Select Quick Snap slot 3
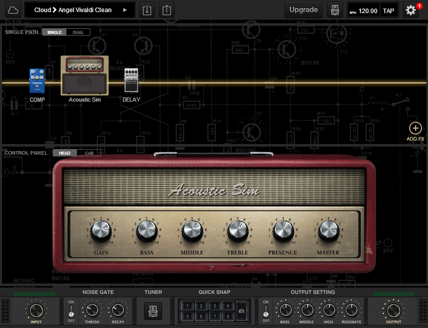Viewport: 428px width, 328px height. (215, 306)
